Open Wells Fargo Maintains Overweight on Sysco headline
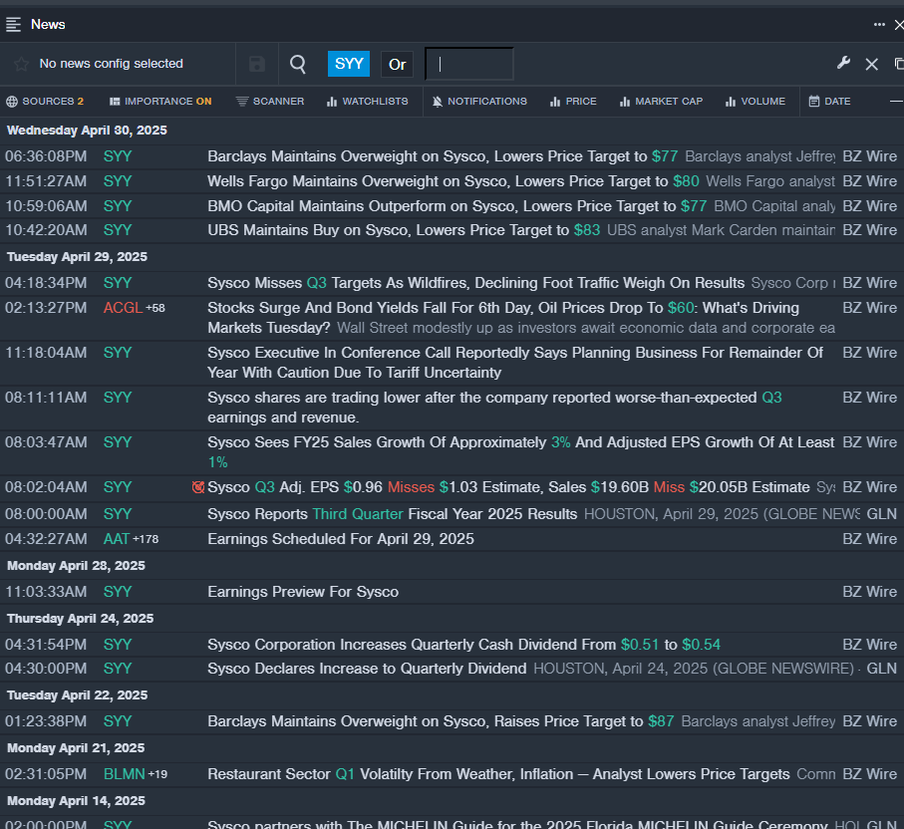This screenshot has width=904, height=829. pyautogui.click(x=453, y=181)
